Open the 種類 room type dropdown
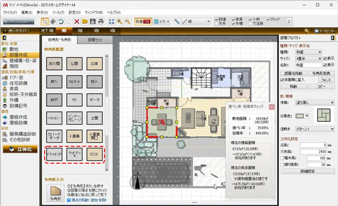338x206 pixels. [308, 52]
